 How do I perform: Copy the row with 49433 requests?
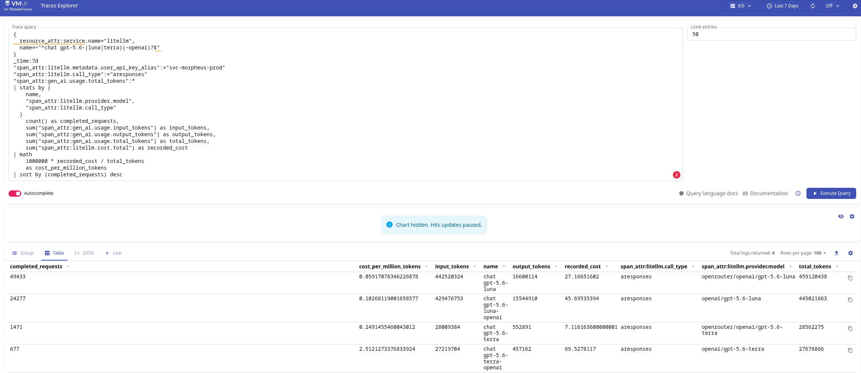(850, 278)
